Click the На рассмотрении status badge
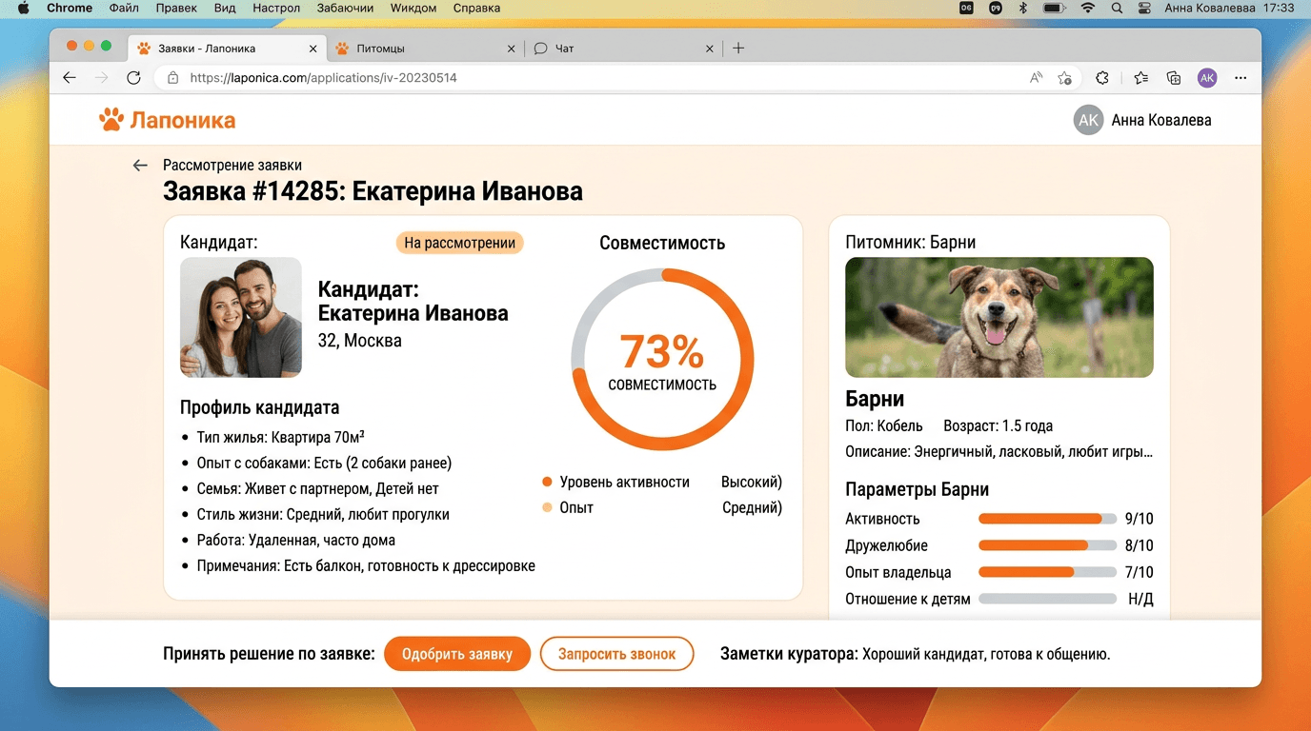Viewport: 1311px width, 731px height. click(x=460, y=243)
